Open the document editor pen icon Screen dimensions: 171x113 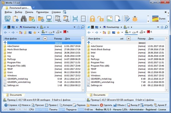click(x=127, y=18)
